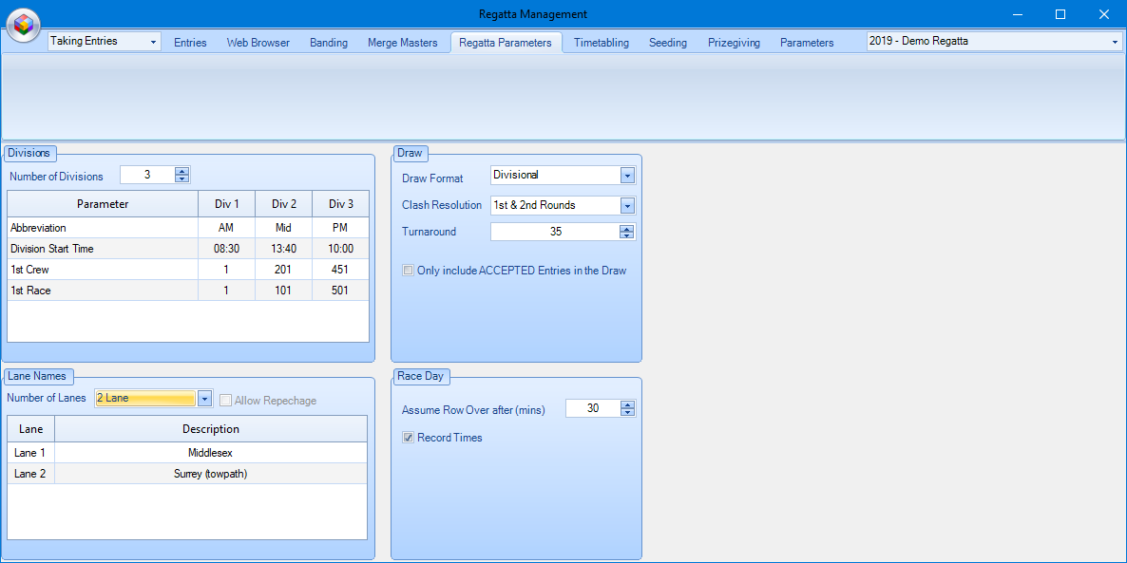Uncheck the Record Times option

tap(408, 438)
